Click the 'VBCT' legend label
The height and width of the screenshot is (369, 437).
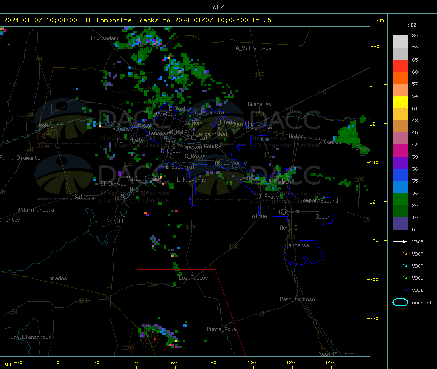tap(418, 266)
